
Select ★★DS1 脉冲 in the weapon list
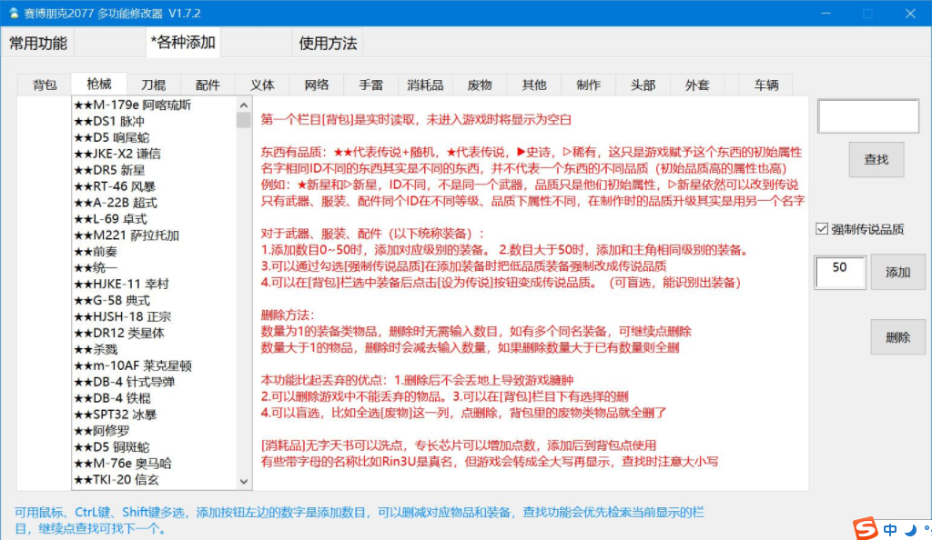[x=109, y=121]
